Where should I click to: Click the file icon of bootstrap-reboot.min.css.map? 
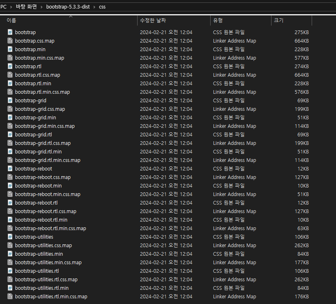pyautogui.click(x=10, y=194)
